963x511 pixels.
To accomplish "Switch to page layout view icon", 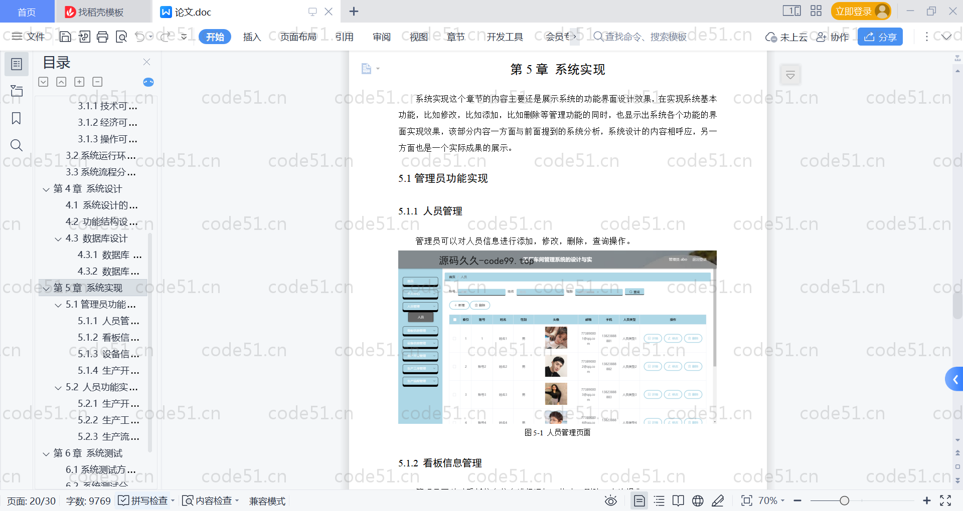I will click(x=639, y=500).
